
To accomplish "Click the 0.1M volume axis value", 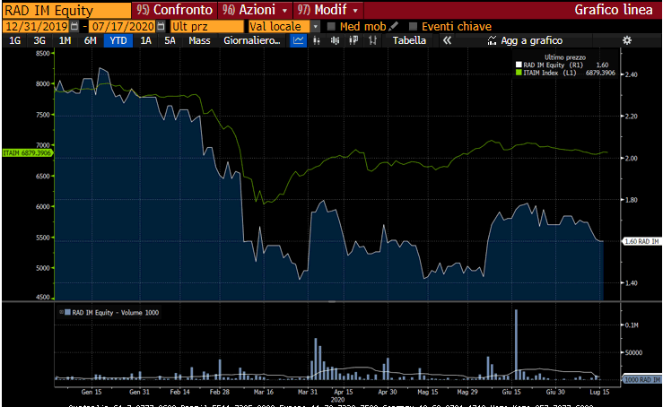I will click(x=632, y=325).
